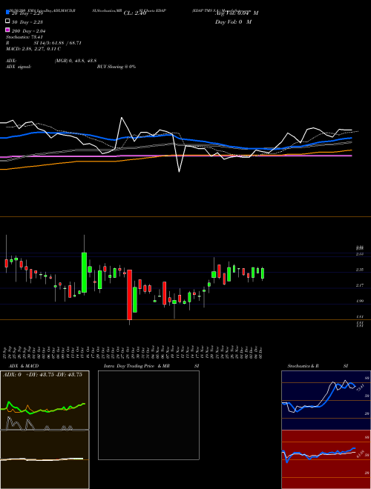Image resolution: width=371 pixels, height=489 pixels.
Task: Click the 2.53 price axis label
Action: [x=360, y=254]
